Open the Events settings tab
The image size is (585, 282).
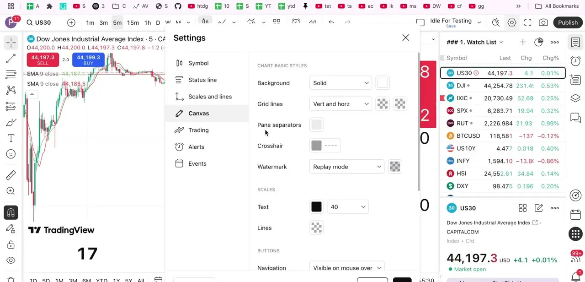[207, 163]
